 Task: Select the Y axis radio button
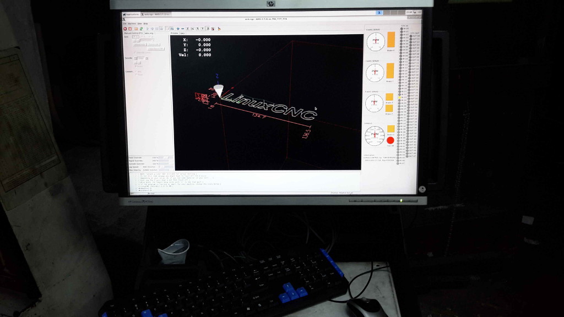143,37
